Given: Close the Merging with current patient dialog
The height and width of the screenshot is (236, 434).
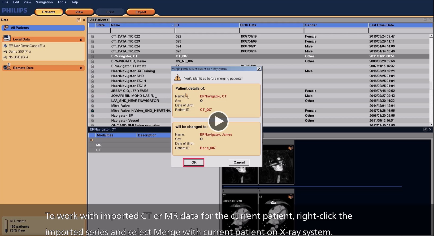Looking at the screenshot, I should coord(259,69).
